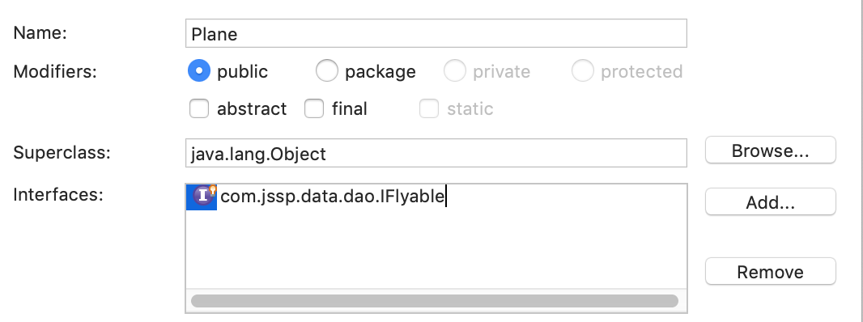This screenshot has height=322, width=863.
Task: Choose the package modifier radio button
Action: [326, 71]
